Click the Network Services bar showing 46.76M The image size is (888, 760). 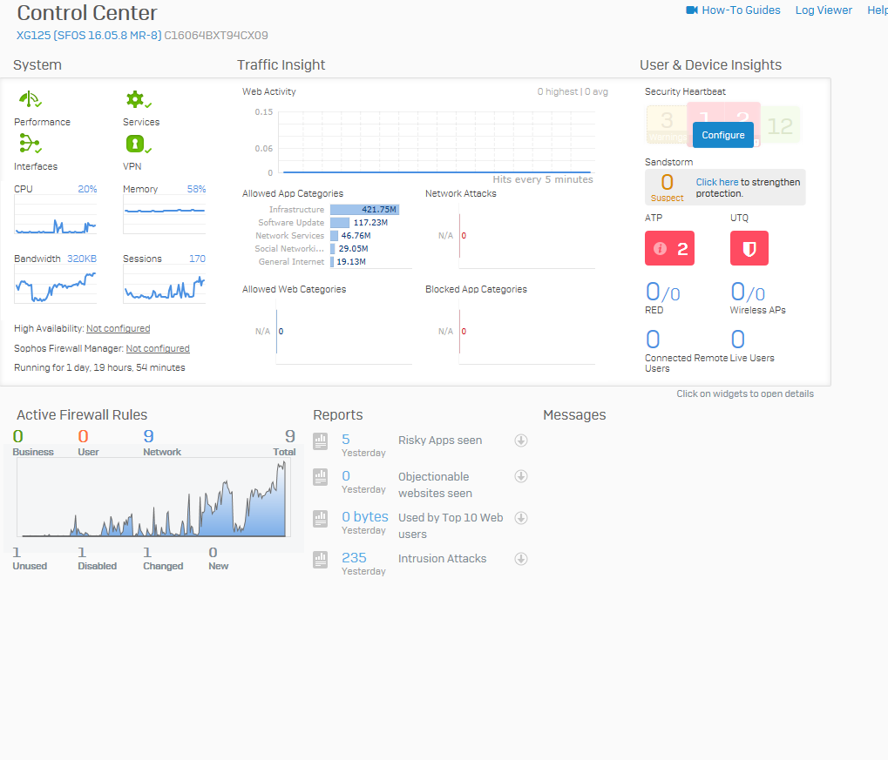point(334,235)
